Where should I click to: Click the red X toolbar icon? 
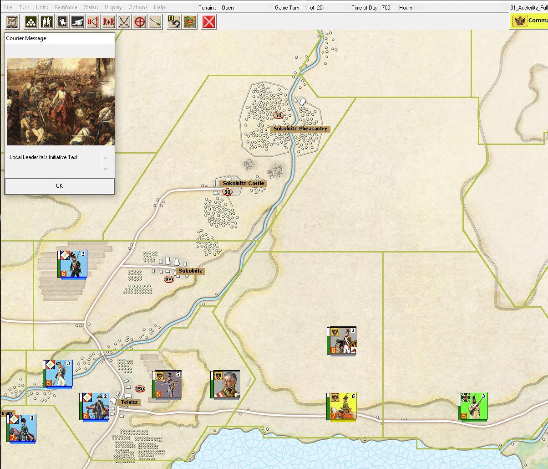coord(208,21)
